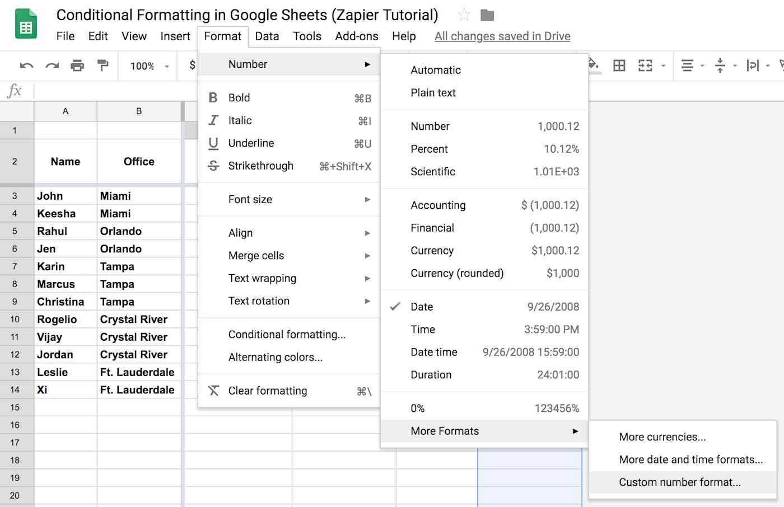Open the Borders icon
The image size is (784, 507).
[619, 65]
